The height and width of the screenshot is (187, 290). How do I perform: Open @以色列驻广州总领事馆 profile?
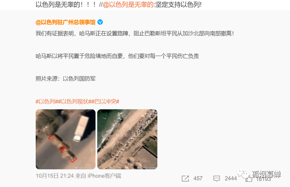[65, 22]
